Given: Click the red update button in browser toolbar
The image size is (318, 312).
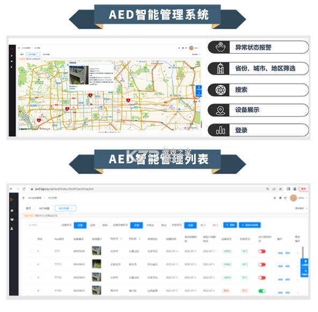Looking at the screenshot, I should click(304, 189).
